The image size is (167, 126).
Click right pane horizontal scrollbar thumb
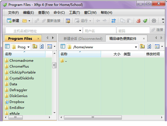pos(93,117)
